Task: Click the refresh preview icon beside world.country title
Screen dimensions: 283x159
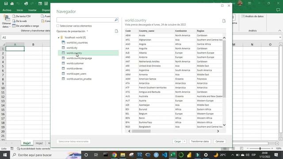Action: (x=224, y=21)
